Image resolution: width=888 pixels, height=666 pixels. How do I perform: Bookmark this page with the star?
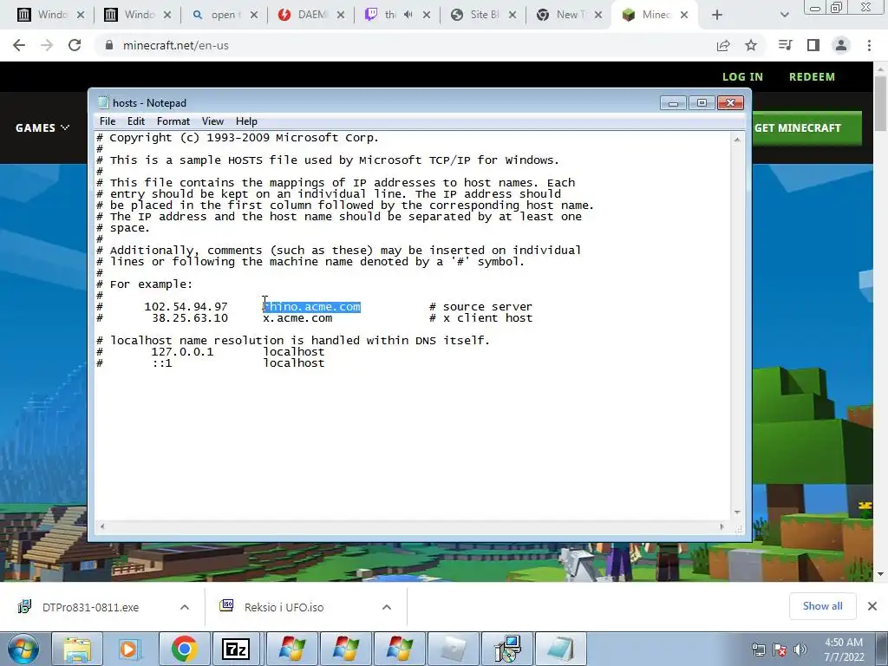pos(751,45)
